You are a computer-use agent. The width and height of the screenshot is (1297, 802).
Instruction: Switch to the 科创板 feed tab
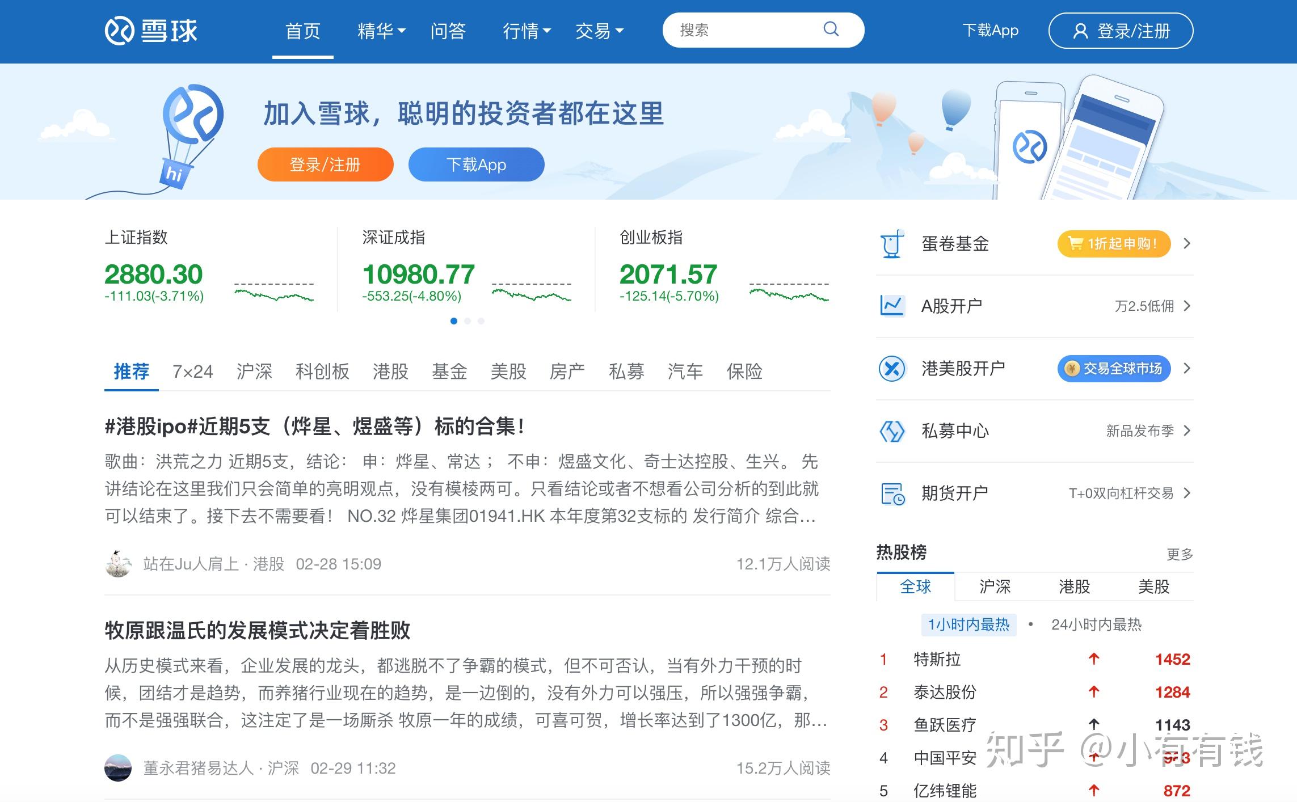click(x=322, y=372)
